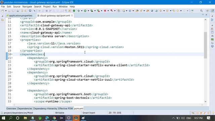Open the console terminal toolbar icon
The width and height of the screenshot is (215, 121).
click(x=30, y=11)
